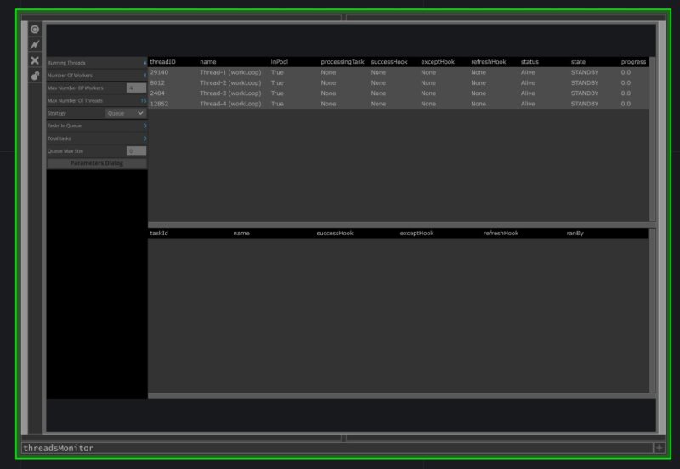Click the plus icon beside threadsMonitor name
680x469 pixels.
coord(660,448)
